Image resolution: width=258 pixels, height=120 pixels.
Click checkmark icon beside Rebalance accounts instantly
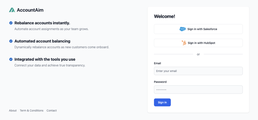[x=11, y=23]
